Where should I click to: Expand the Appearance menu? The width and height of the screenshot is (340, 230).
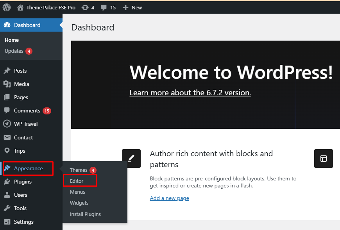(x=28, y=168)
